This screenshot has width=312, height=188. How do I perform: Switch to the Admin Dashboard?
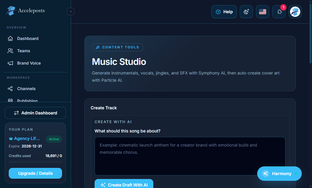[36, 113]
